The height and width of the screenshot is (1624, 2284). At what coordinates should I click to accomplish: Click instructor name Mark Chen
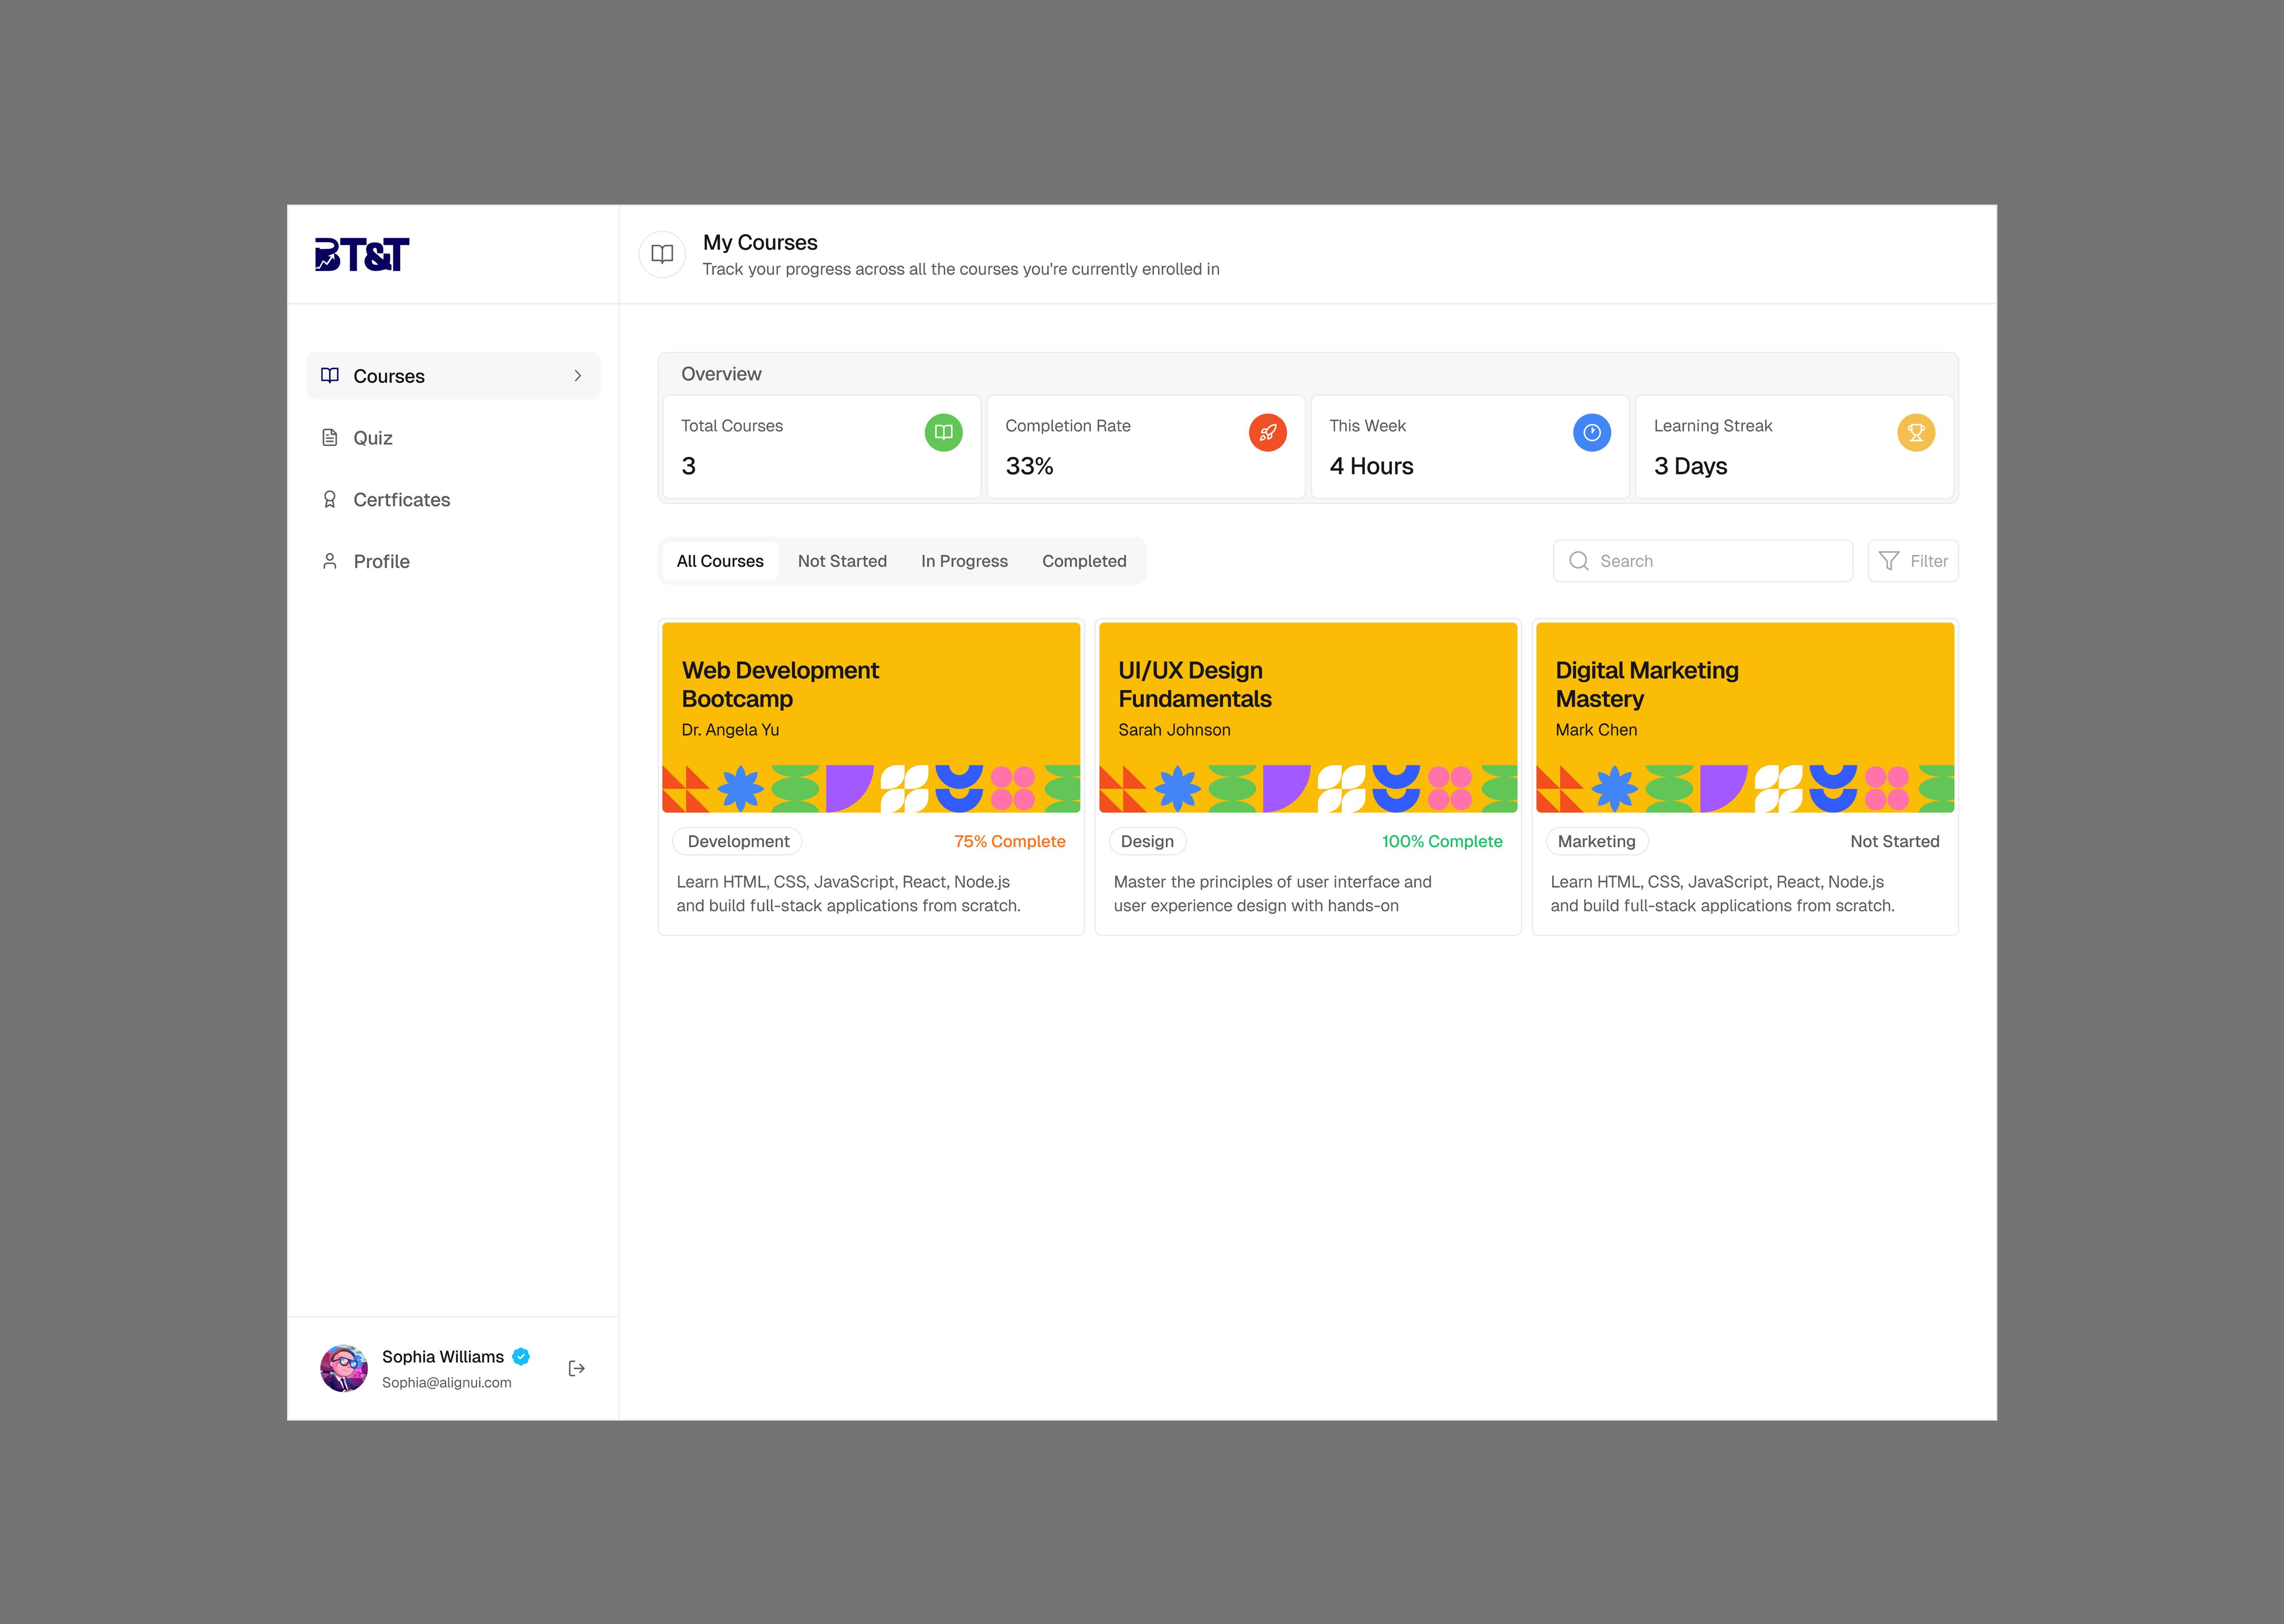pyautogui.click(x=1596, y=730)
